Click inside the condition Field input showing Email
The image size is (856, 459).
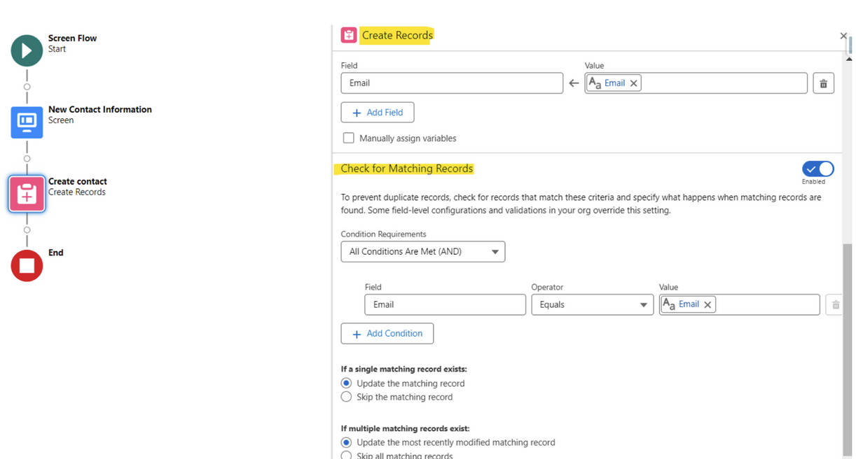[445, 304]
